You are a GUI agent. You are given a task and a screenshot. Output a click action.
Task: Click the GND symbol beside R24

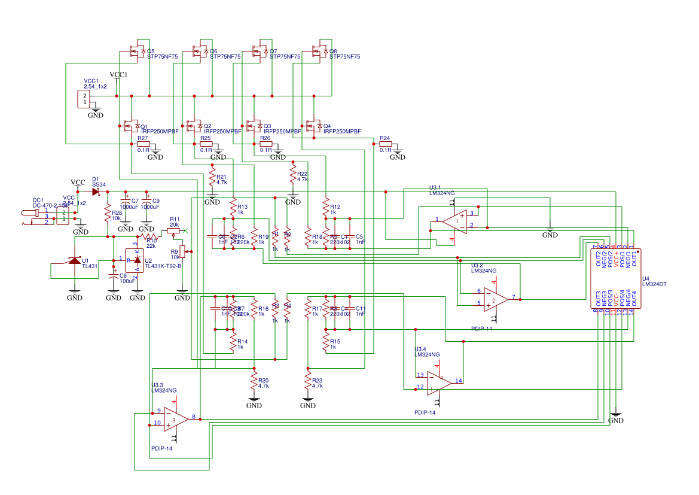coord(397,154)
